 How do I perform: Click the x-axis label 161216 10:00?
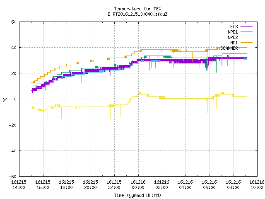coord(257,185)
